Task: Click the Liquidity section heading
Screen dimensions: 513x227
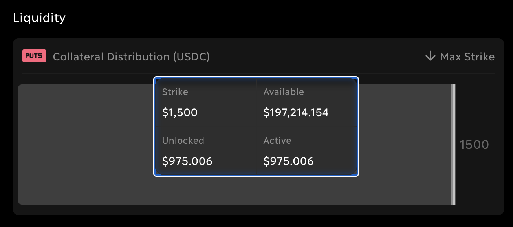Action: pyautogui.click(x=39, y=18)
